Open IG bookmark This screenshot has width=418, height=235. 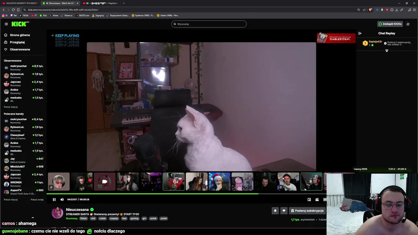(x=5, y=15)
